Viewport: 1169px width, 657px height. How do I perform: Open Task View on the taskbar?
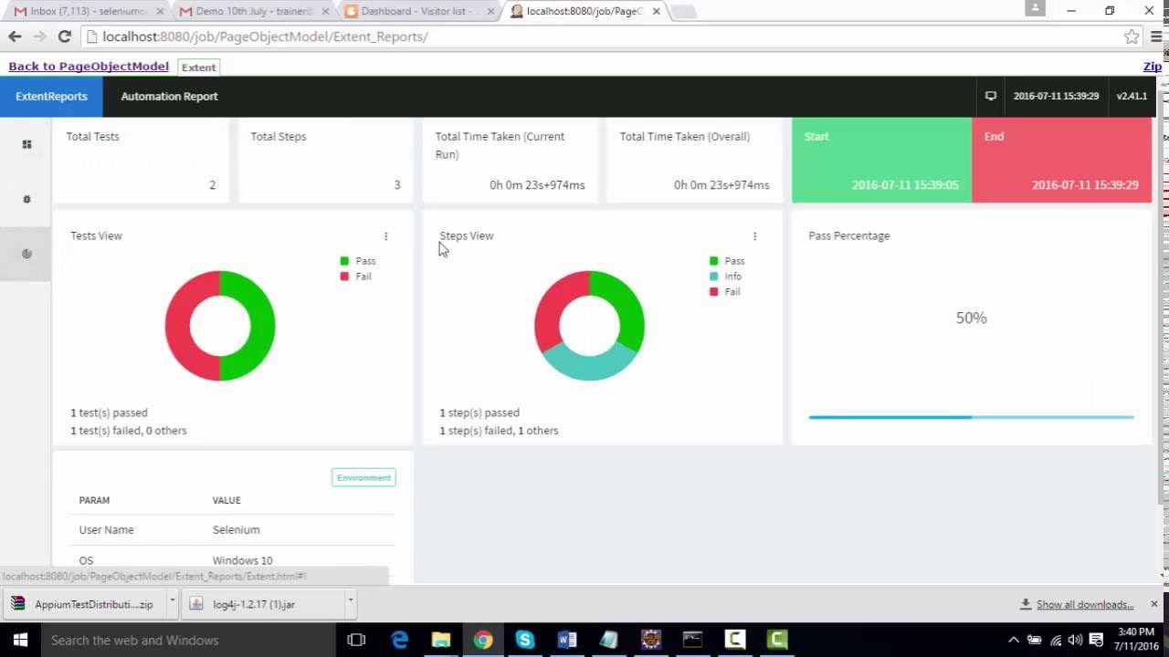tap(356, 640)
